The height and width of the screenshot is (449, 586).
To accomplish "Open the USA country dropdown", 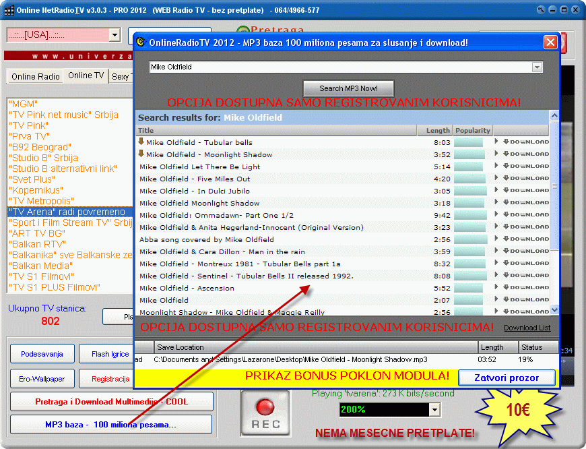I will (114, 36).
